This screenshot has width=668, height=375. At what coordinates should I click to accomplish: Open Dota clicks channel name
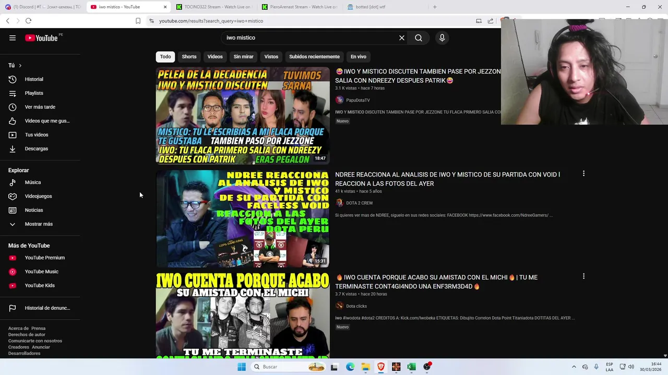[x=356, y=306]
